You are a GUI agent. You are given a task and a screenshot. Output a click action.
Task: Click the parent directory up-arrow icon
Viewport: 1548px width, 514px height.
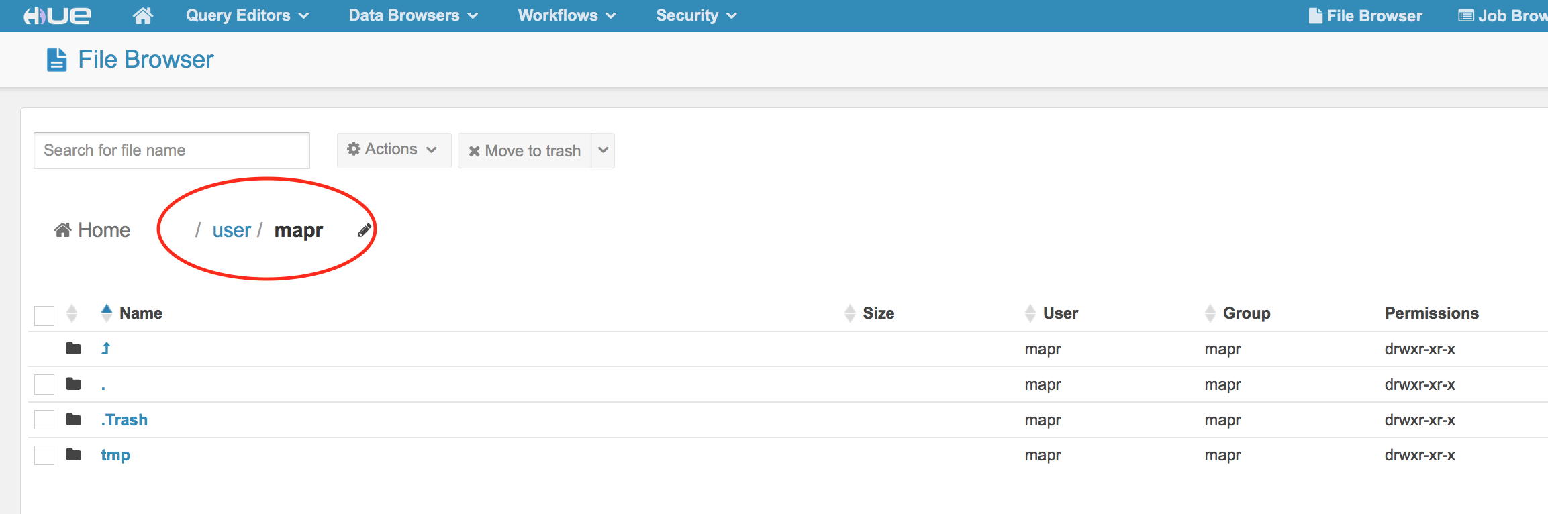(105, 348)
